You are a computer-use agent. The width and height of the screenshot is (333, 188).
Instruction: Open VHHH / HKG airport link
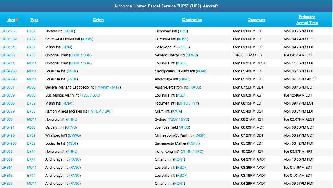[x=192, y=151]
